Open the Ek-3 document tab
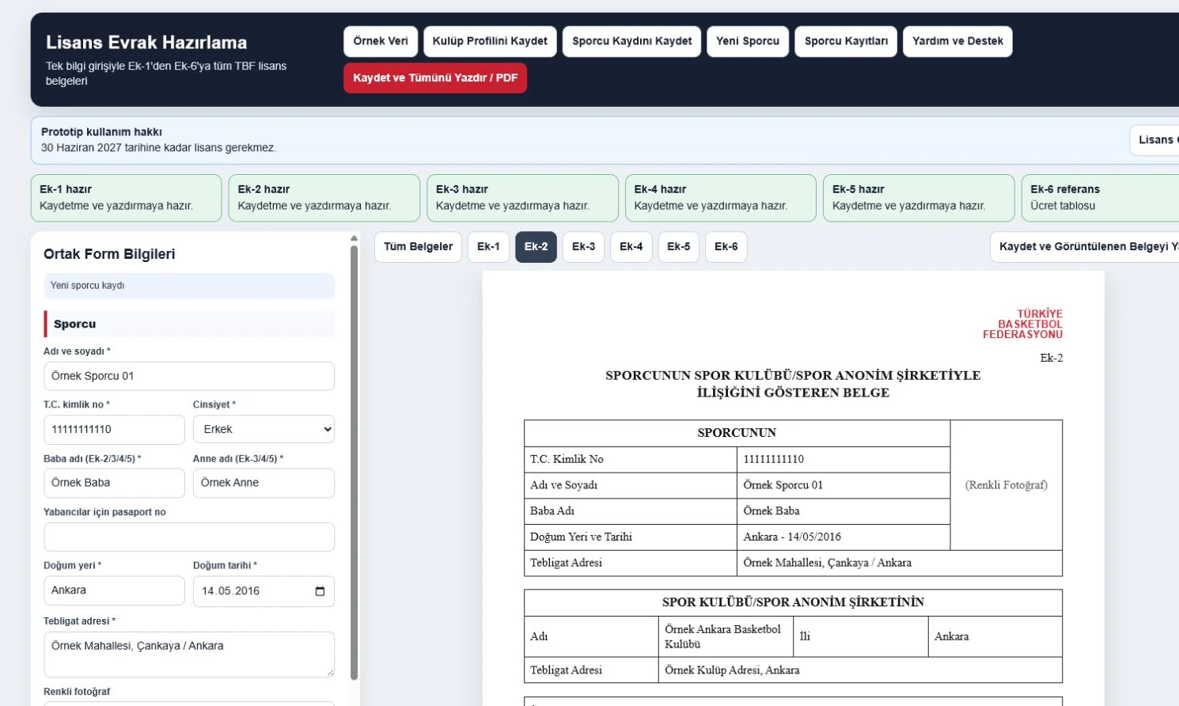 pyautogui.click(x=583, y=247)
